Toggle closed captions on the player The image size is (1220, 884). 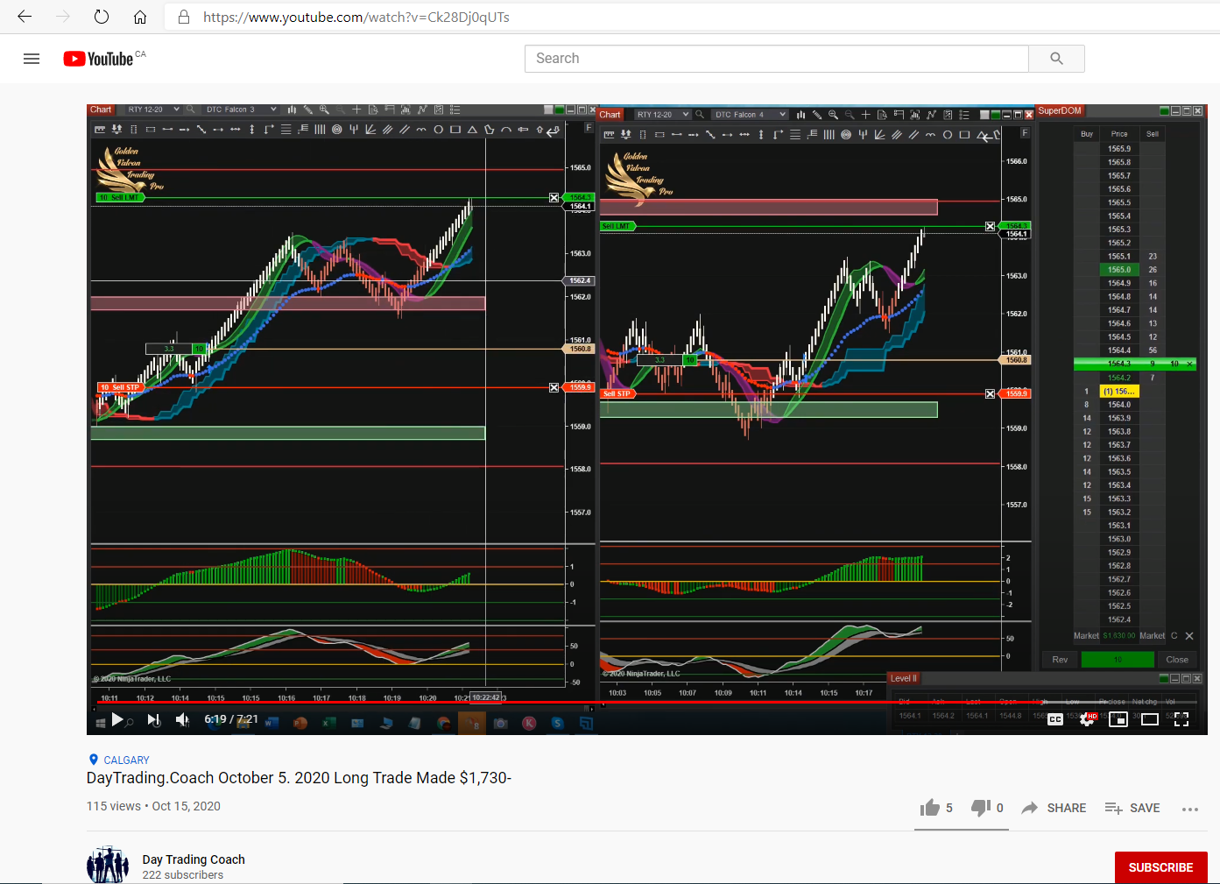[x=1055, y=719]
